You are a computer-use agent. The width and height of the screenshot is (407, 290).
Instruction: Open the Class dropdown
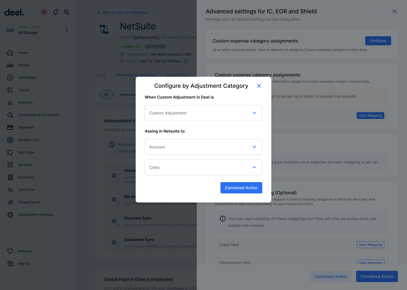point(203,167)
